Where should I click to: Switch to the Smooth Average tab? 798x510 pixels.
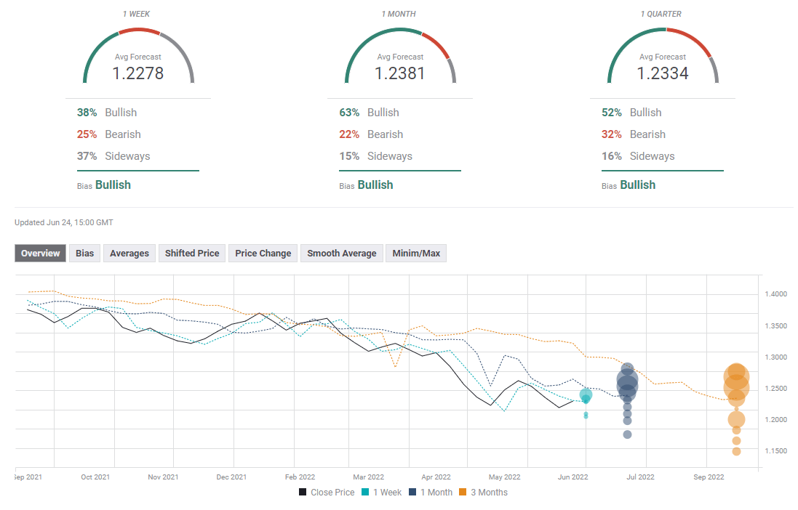point(341,254)
